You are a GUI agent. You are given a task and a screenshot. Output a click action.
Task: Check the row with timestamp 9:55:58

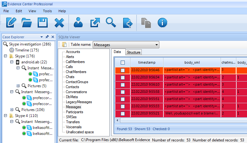(x=123, y=92)
